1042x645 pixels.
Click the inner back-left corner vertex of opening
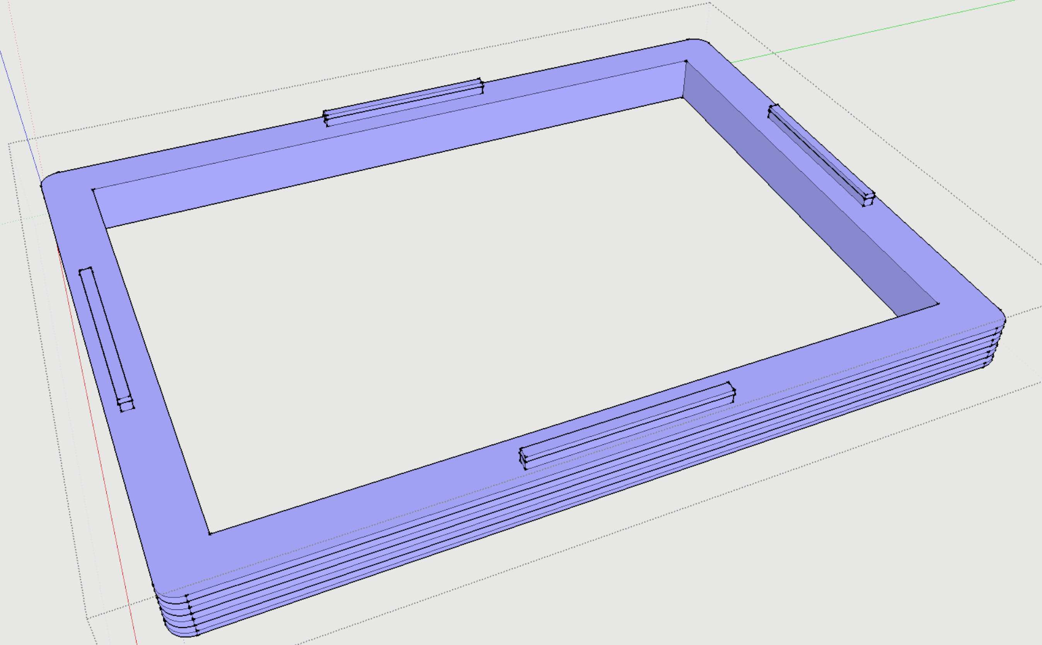click(93, 189)
